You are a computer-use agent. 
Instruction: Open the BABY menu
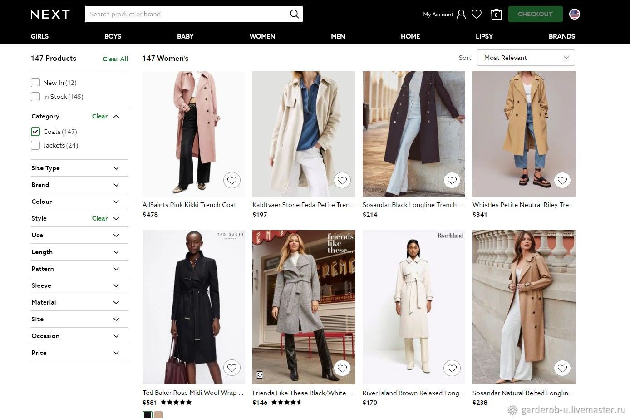[185, 36]
